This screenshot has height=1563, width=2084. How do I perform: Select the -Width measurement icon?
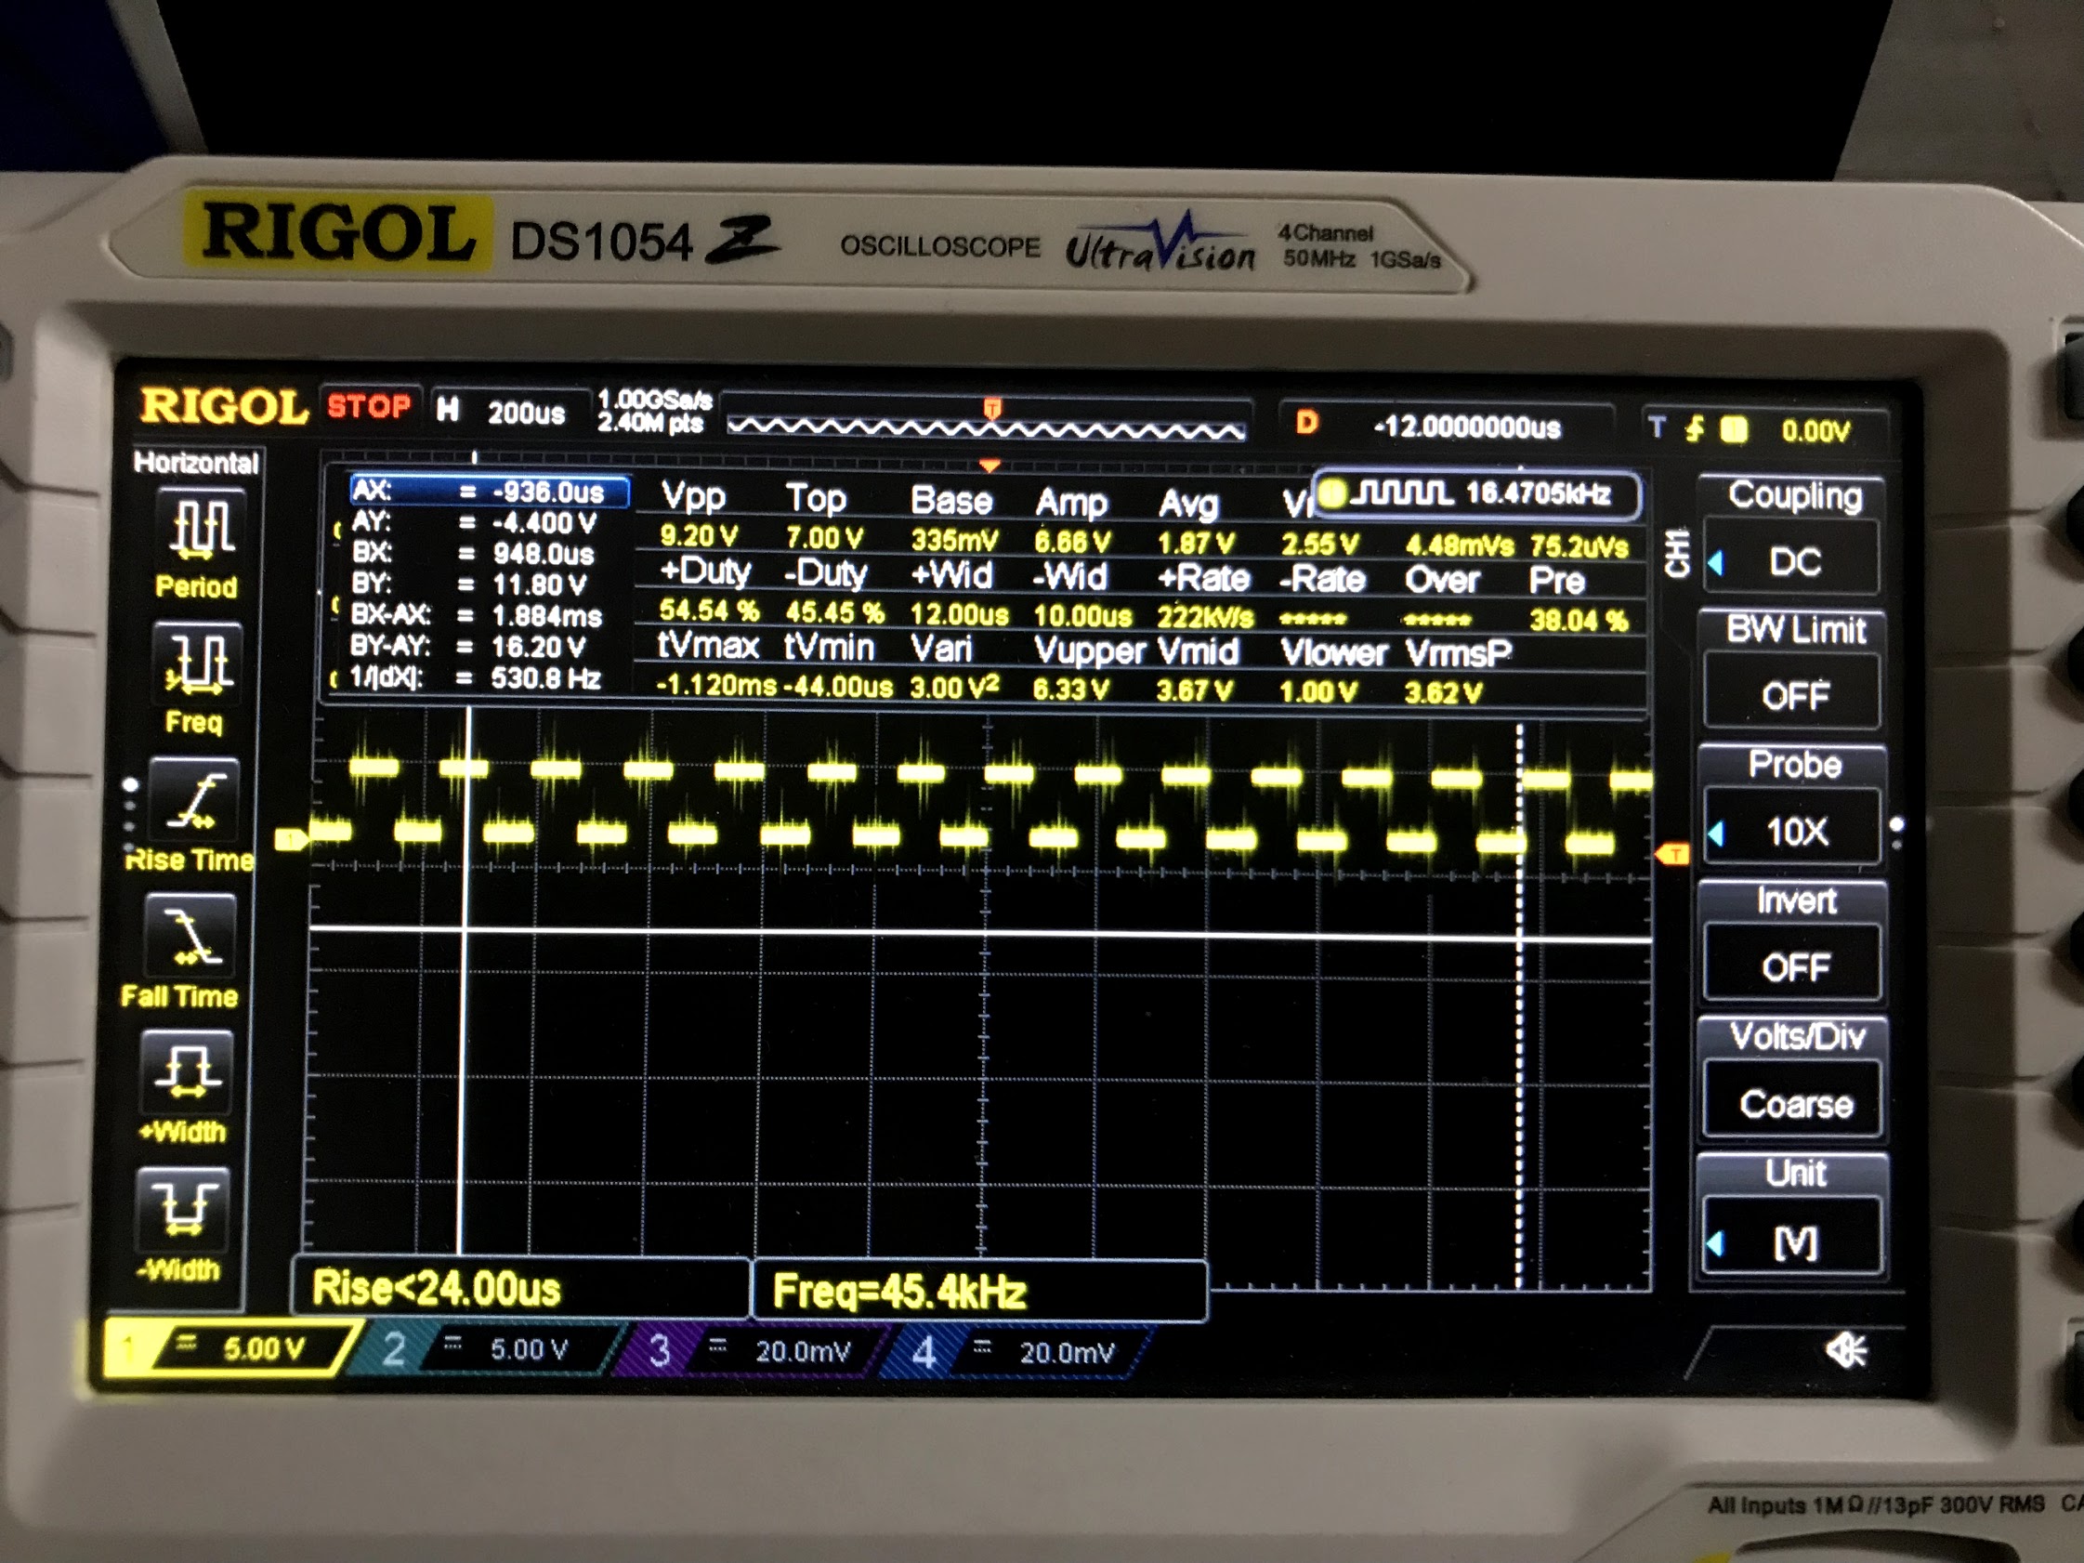[183, 1210]
